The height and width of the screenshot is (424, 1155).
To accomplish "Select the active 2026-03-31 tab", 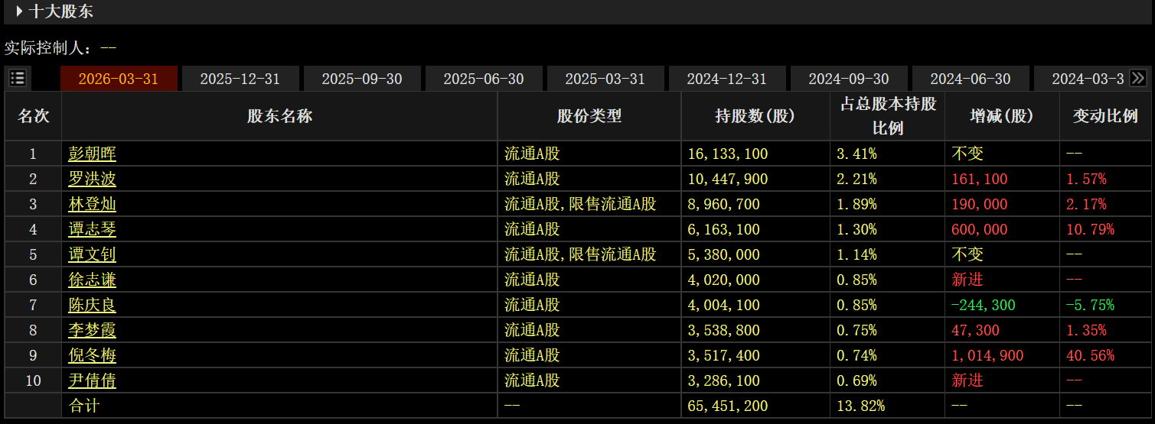I will point(119,79).
